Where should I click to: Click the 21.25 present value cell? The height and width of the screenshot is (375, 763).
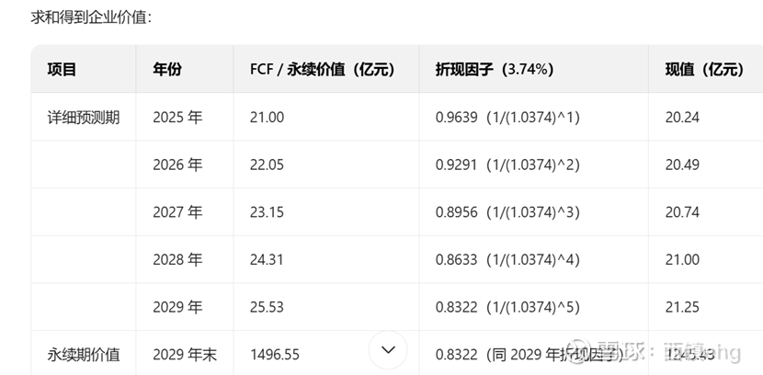click(x=681, y=307)
